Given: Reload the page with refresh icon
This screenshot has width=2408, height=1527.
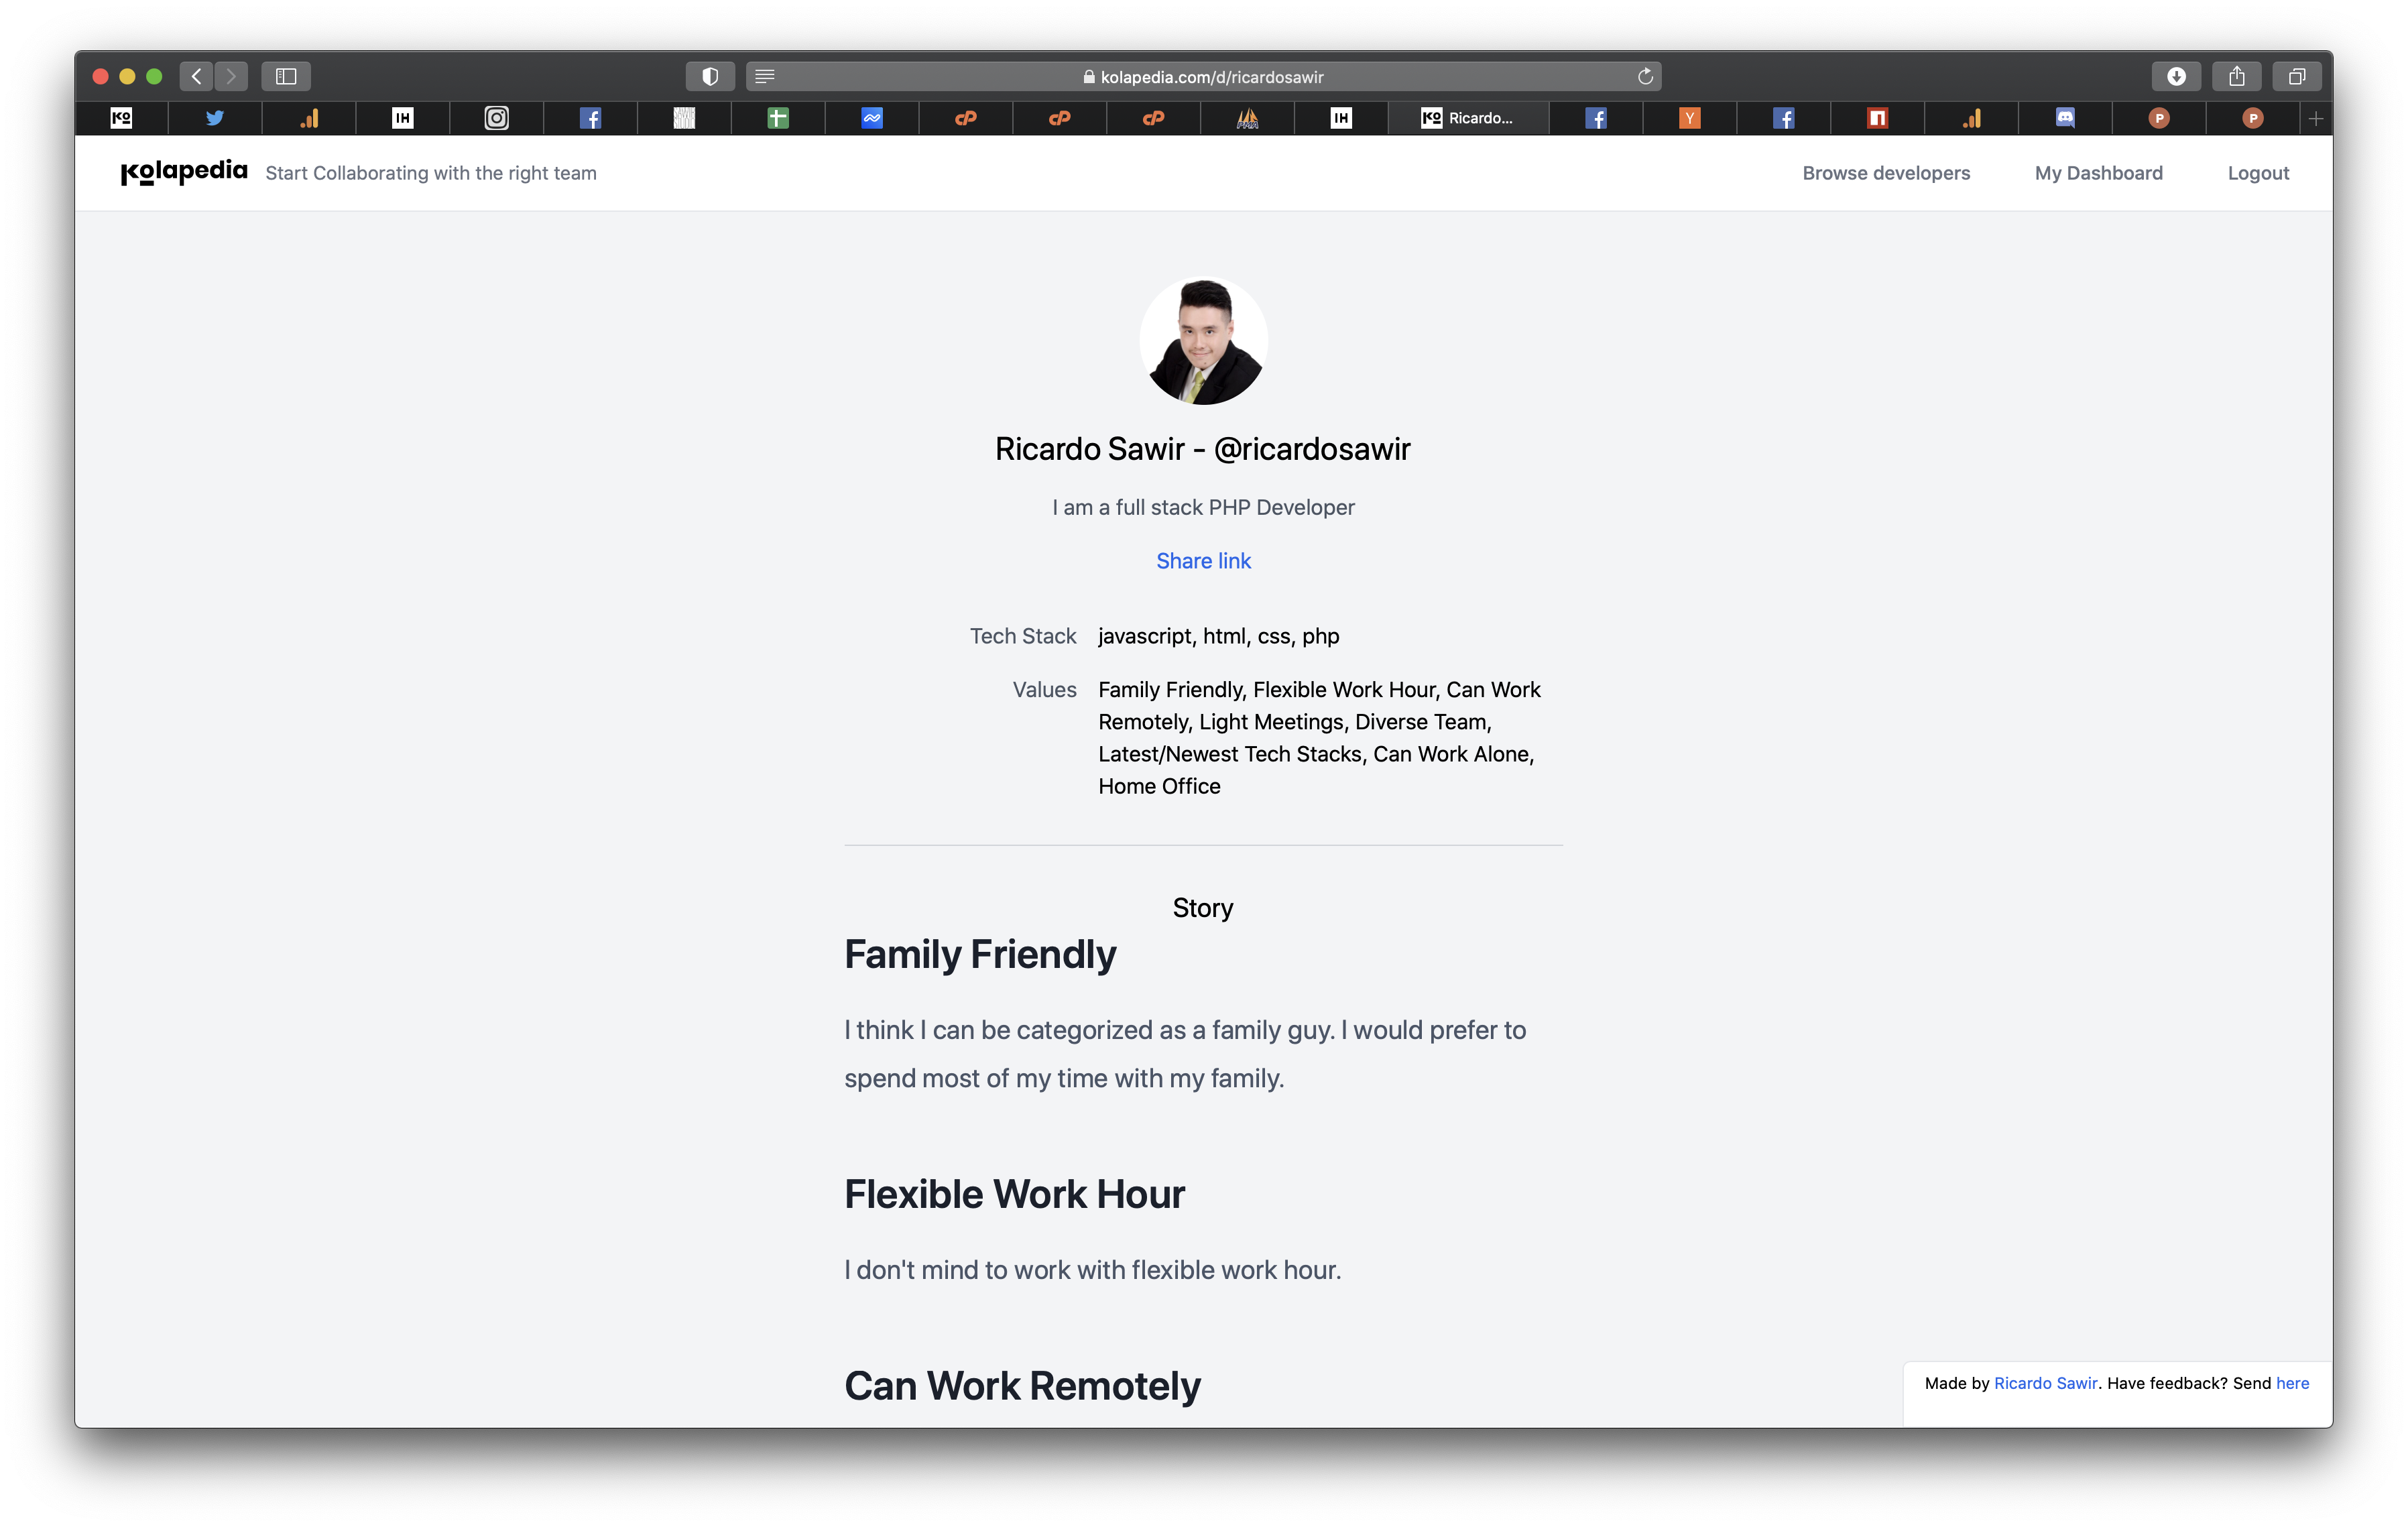Looking at the screenshot, I should pos(1645,76).
